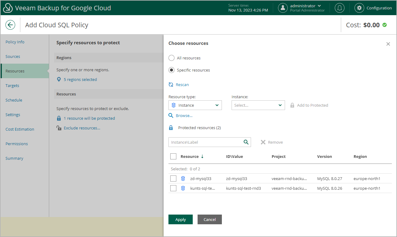Click the Remove X icon
This screenshot has height=237, width=397.
263,142
